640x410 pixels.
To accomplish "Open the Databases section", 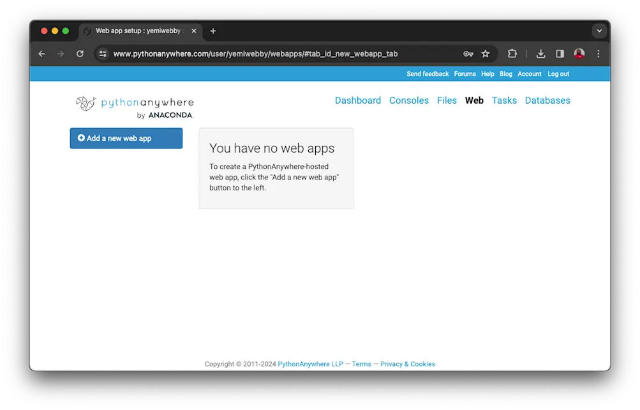I will click(x=547, y=100).
